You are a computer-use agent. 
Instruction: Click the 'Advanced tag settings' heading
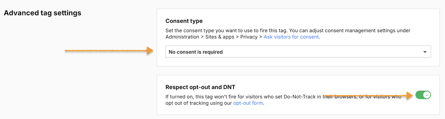[42, 13]
